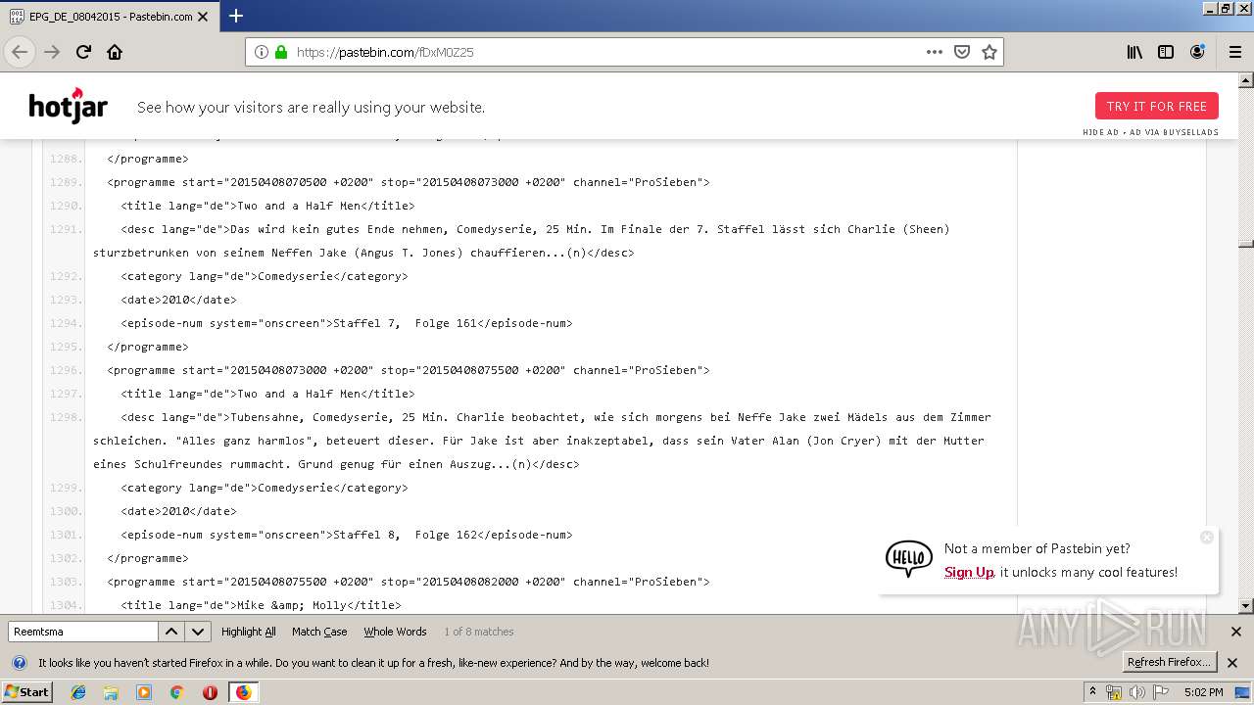Open the media player taskbar icon
The height and width of the screenshot is (705, 1254).
144,692
